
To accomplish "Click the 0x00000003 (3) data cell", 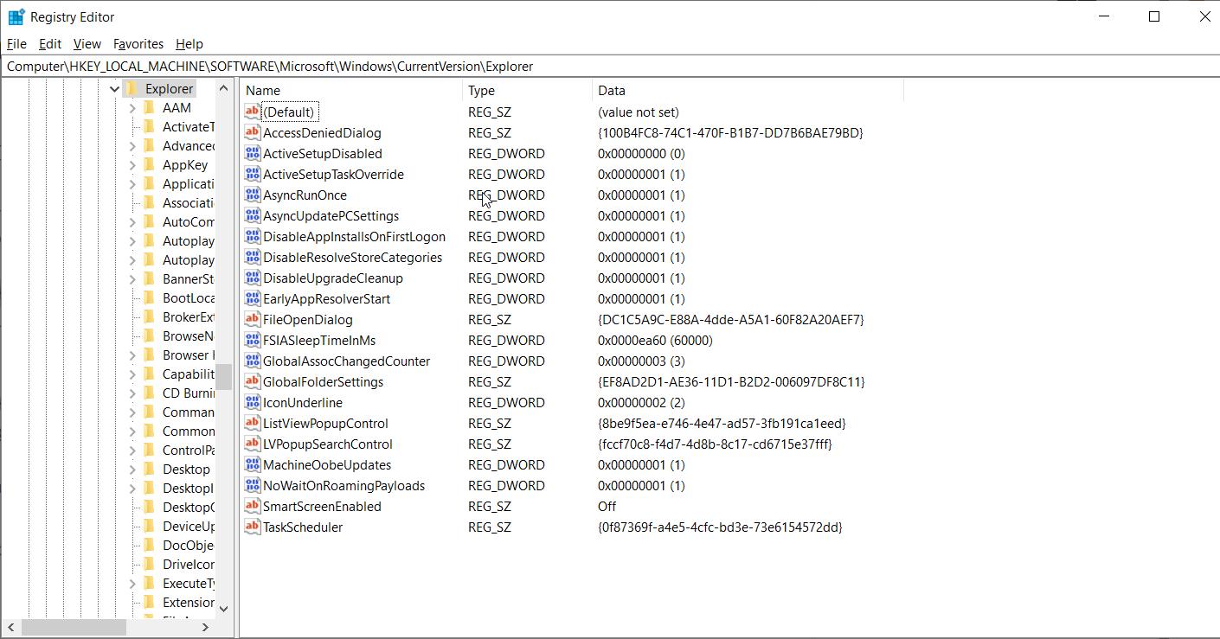I will click(641, 361).
